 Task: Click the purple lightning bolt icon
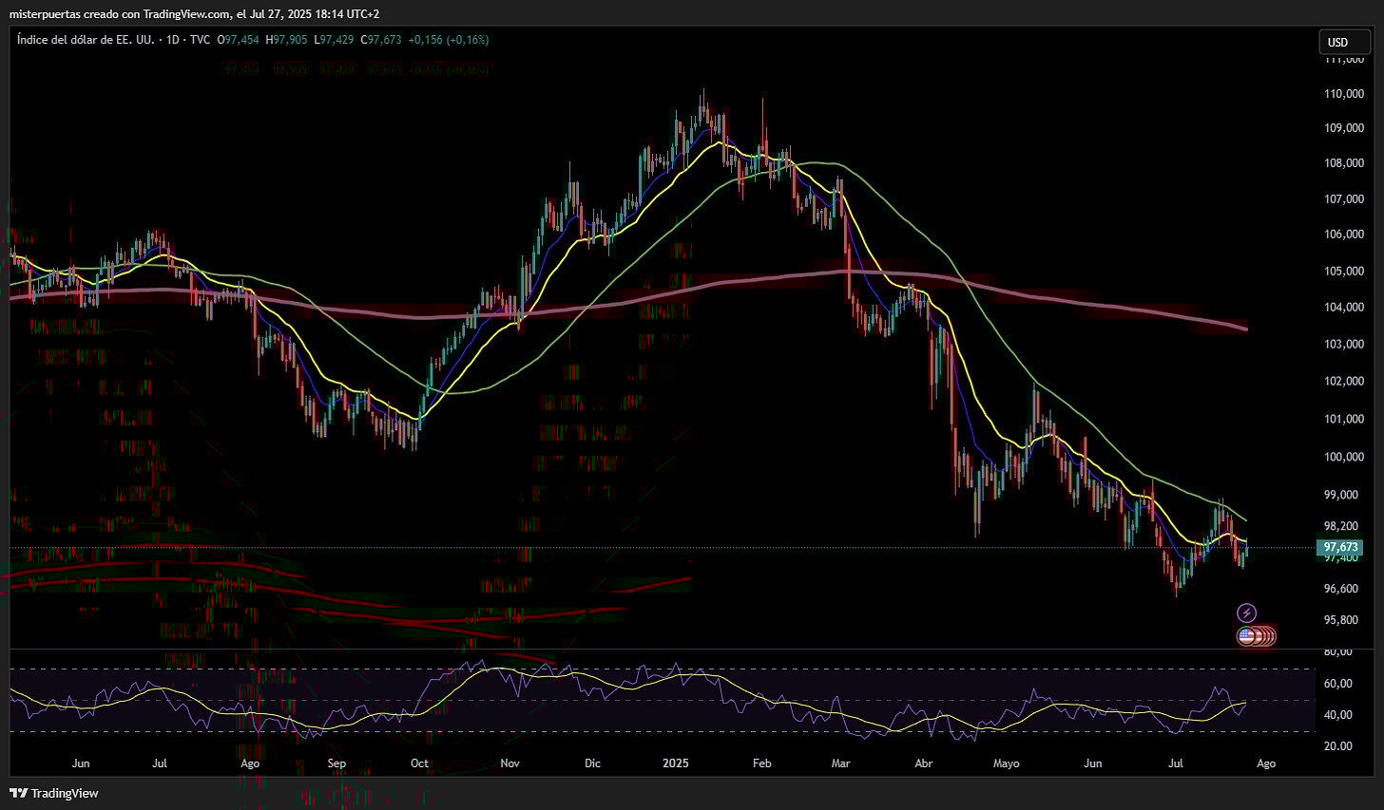click(x=1246, y=613)
